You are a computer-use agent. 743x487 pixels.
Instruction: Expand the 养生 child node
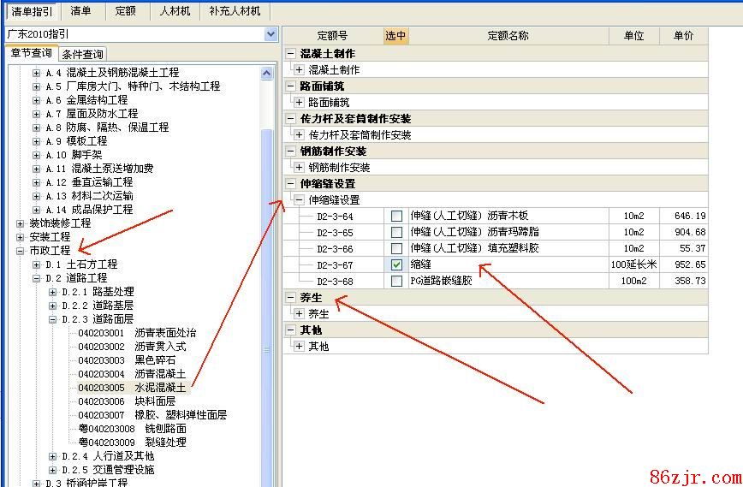[299, 314]
